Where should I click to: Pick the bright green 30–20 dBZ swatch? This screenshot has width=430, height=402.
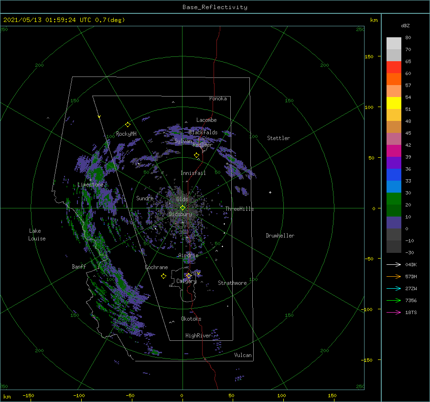[394, 199]
